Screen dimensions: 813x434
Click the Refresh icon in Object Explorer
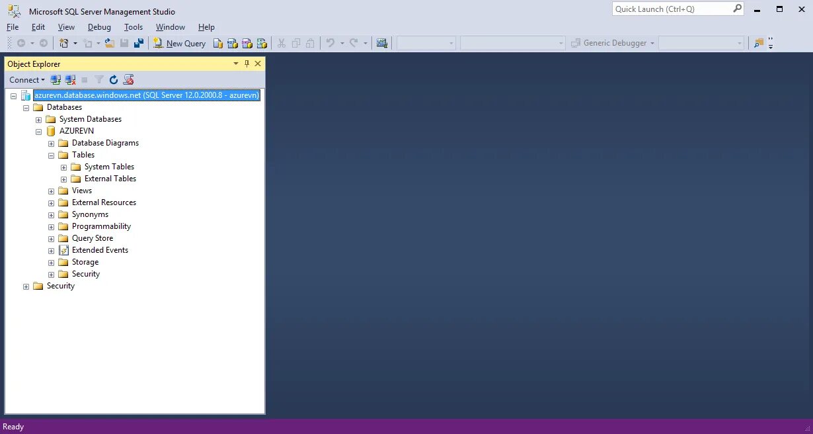[x=114, y=80]
